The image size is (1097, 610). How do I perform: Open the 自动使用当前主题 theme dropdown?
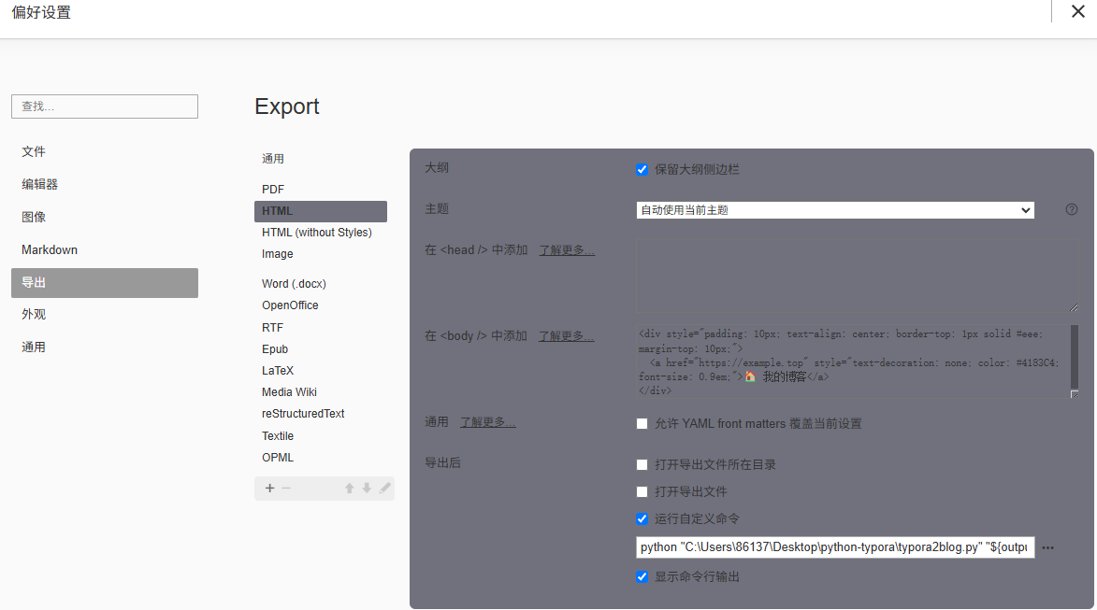834,210
